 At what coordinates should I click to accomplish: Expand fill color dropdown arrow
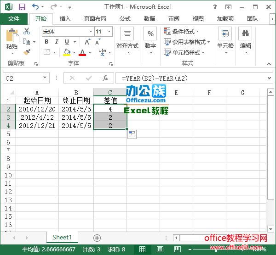click(74, 52)
